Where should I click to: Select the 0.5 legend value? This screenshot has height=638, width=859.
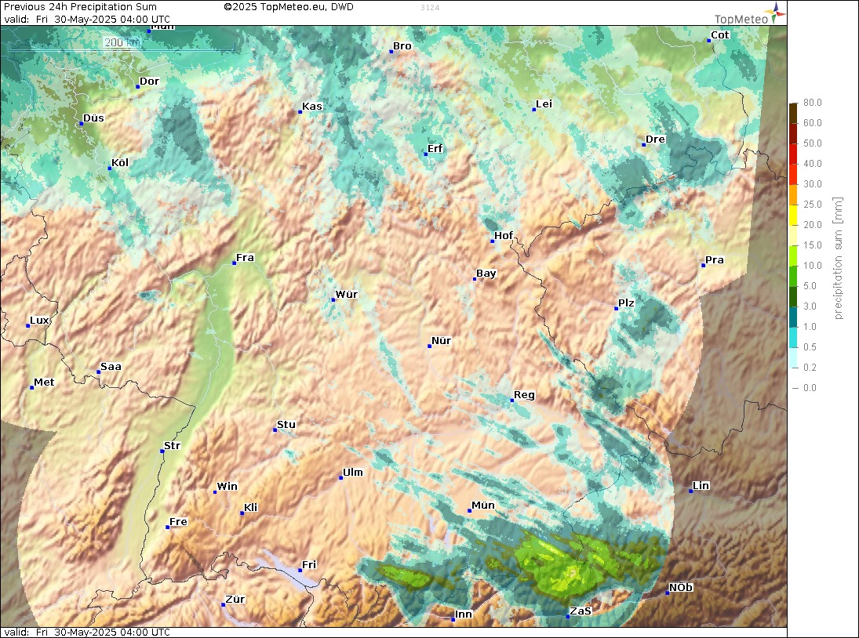click(810, 347)
